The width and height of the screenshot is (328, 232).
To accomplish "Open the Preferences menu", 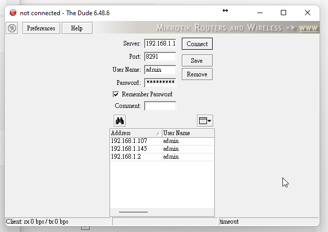I will [41, 28].
